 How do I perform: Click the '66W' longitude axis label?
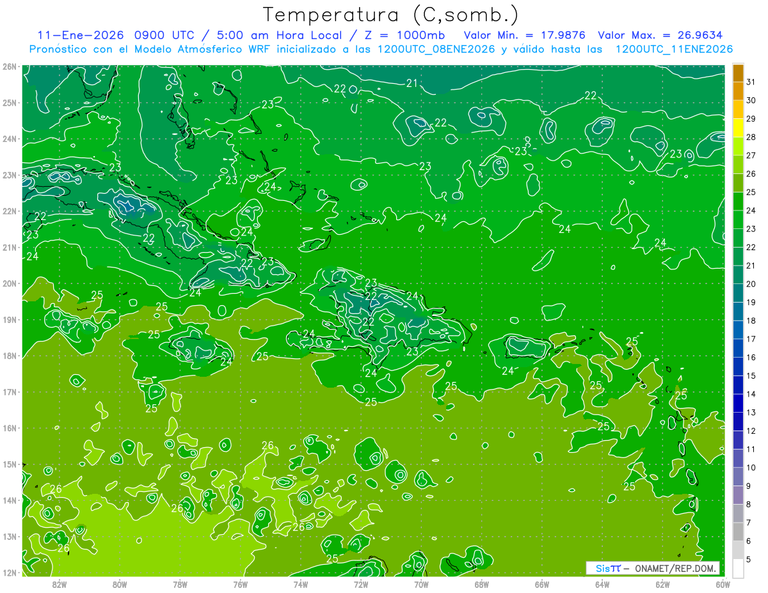[x=542, y=584]
